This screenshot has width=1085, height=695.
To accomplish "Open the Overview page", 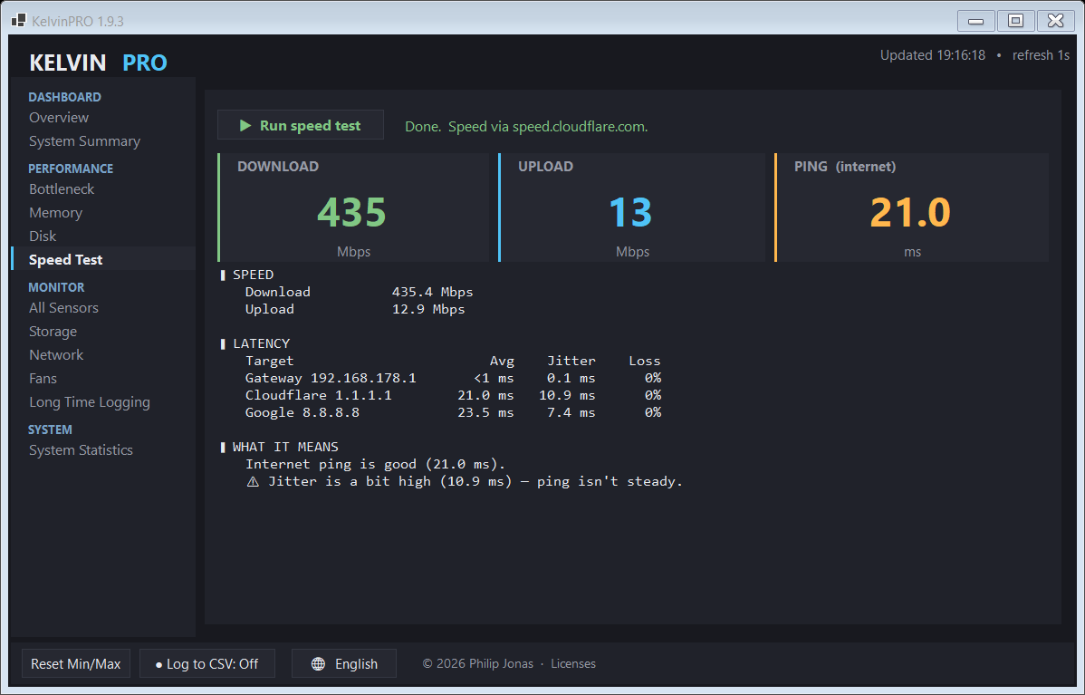I will tap(59, 118).
